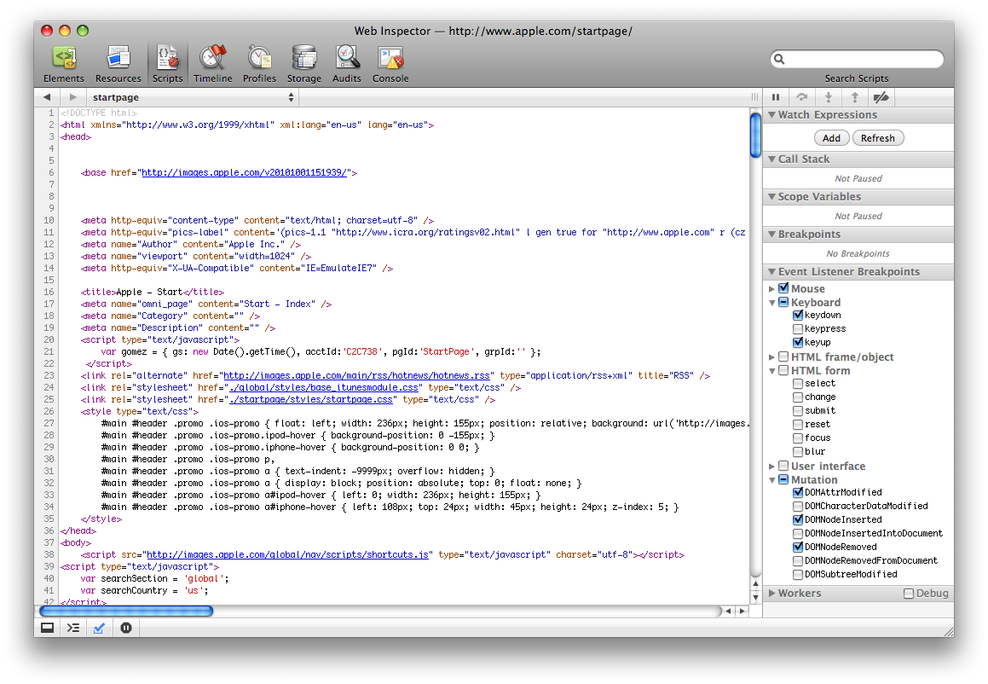The height and width of the screenshot is (684, 988).
Task: Toggle pause on exceptions button
Action: (126, 628)
